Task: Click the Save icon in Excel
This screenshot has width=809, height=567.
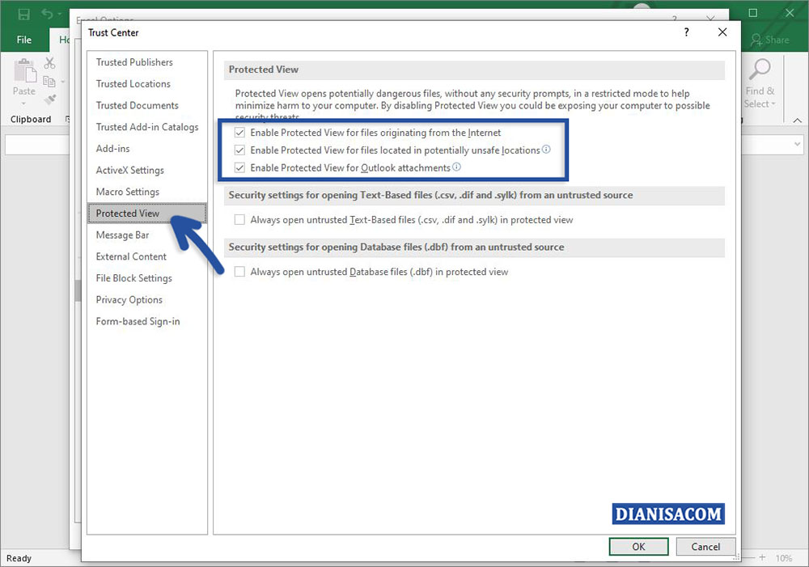Action: [23, 14]
